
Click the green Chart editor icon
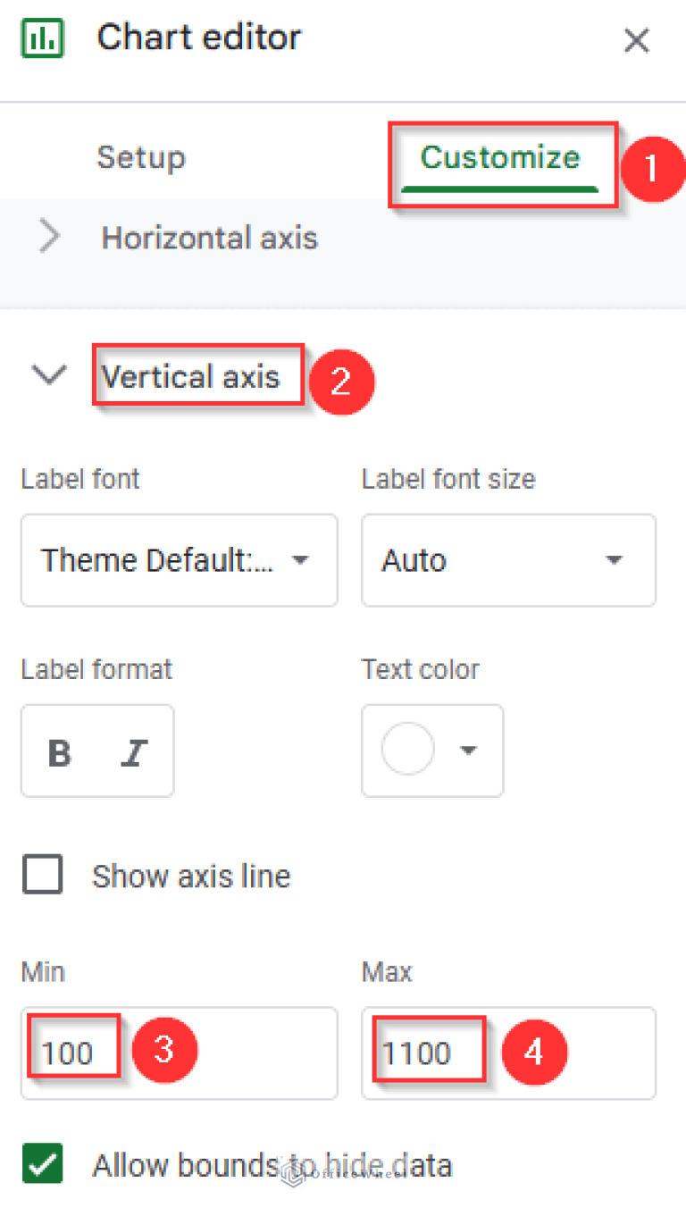pyautogui.click(x=41, y=38)
